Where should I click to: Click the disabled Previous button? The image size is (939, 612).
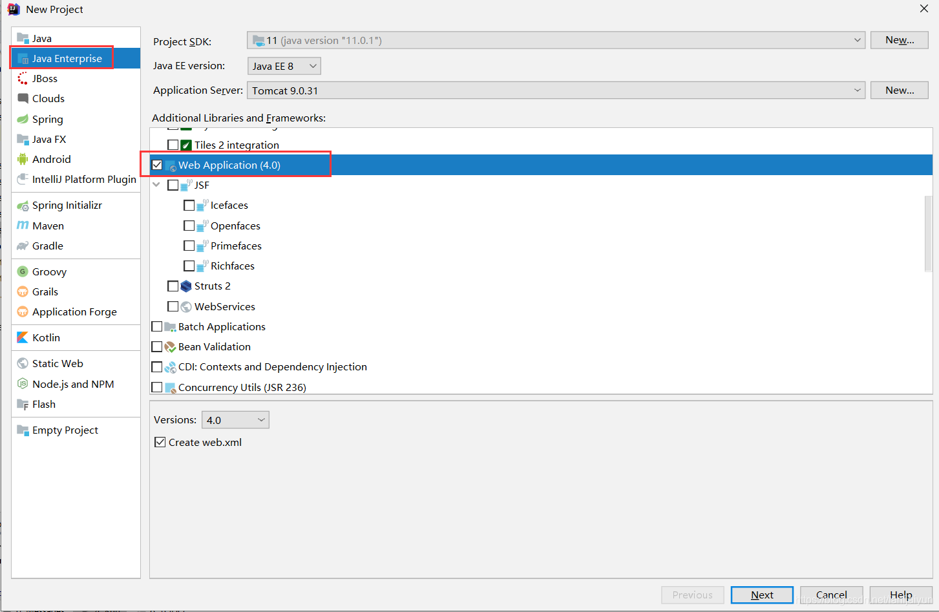(693, 595)
